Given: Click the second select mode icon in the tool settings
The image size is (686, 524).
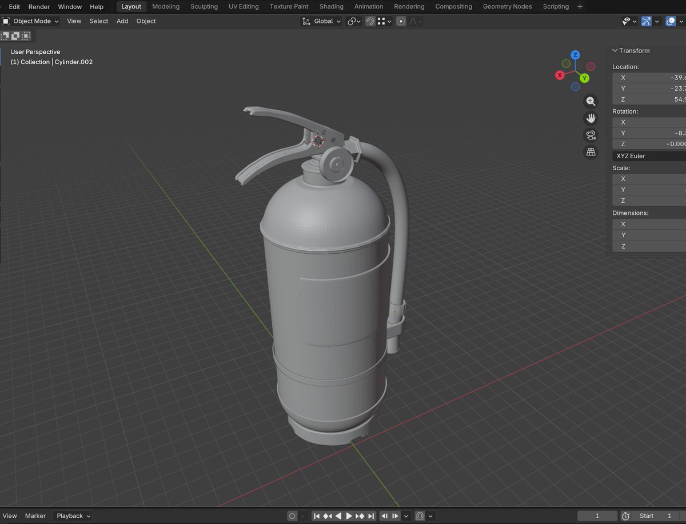Looking at the screenshot, I should point(15,35).
